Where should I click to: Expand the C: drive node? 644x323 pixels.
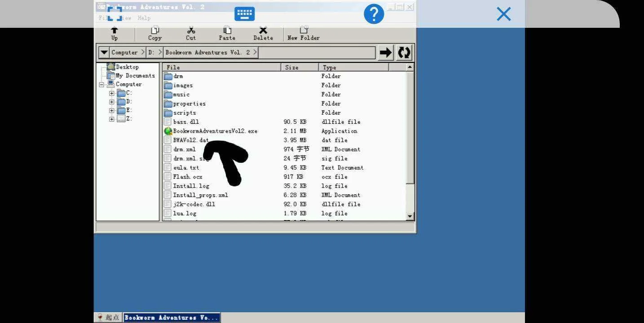point(112,93)
